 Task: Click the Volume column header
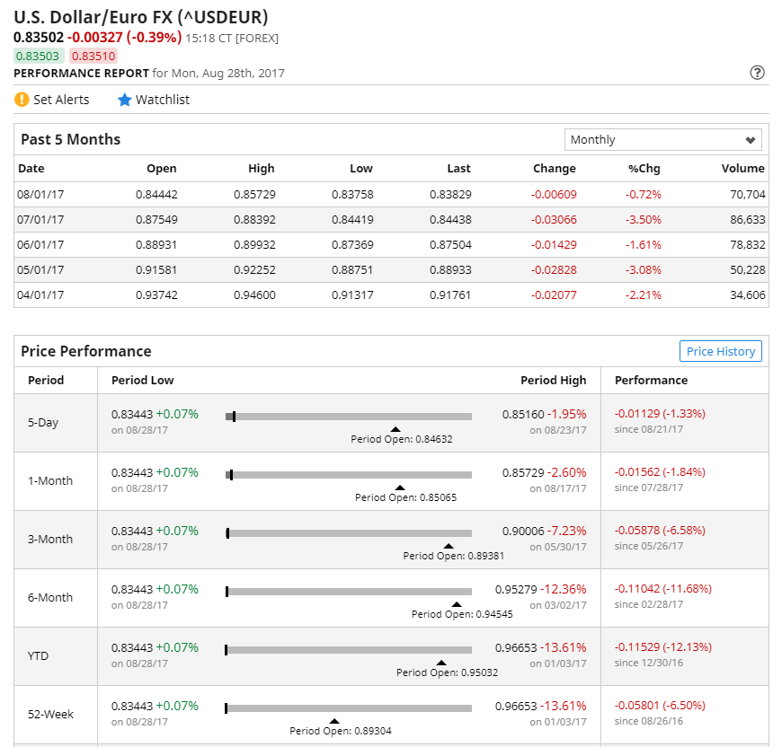pyautogui.click(x=742, y=168)
